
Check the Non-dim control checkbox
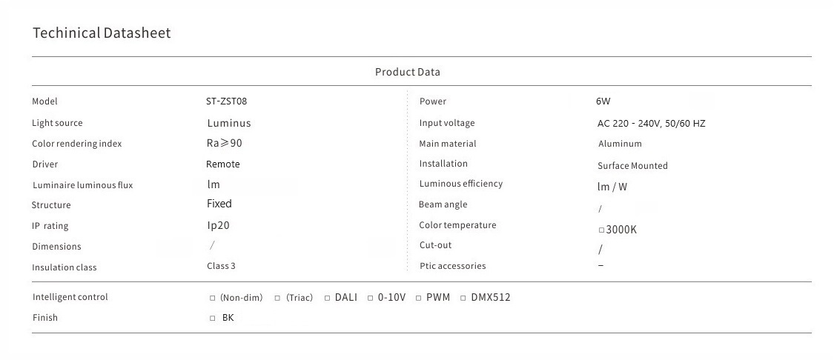pos(213,299)
